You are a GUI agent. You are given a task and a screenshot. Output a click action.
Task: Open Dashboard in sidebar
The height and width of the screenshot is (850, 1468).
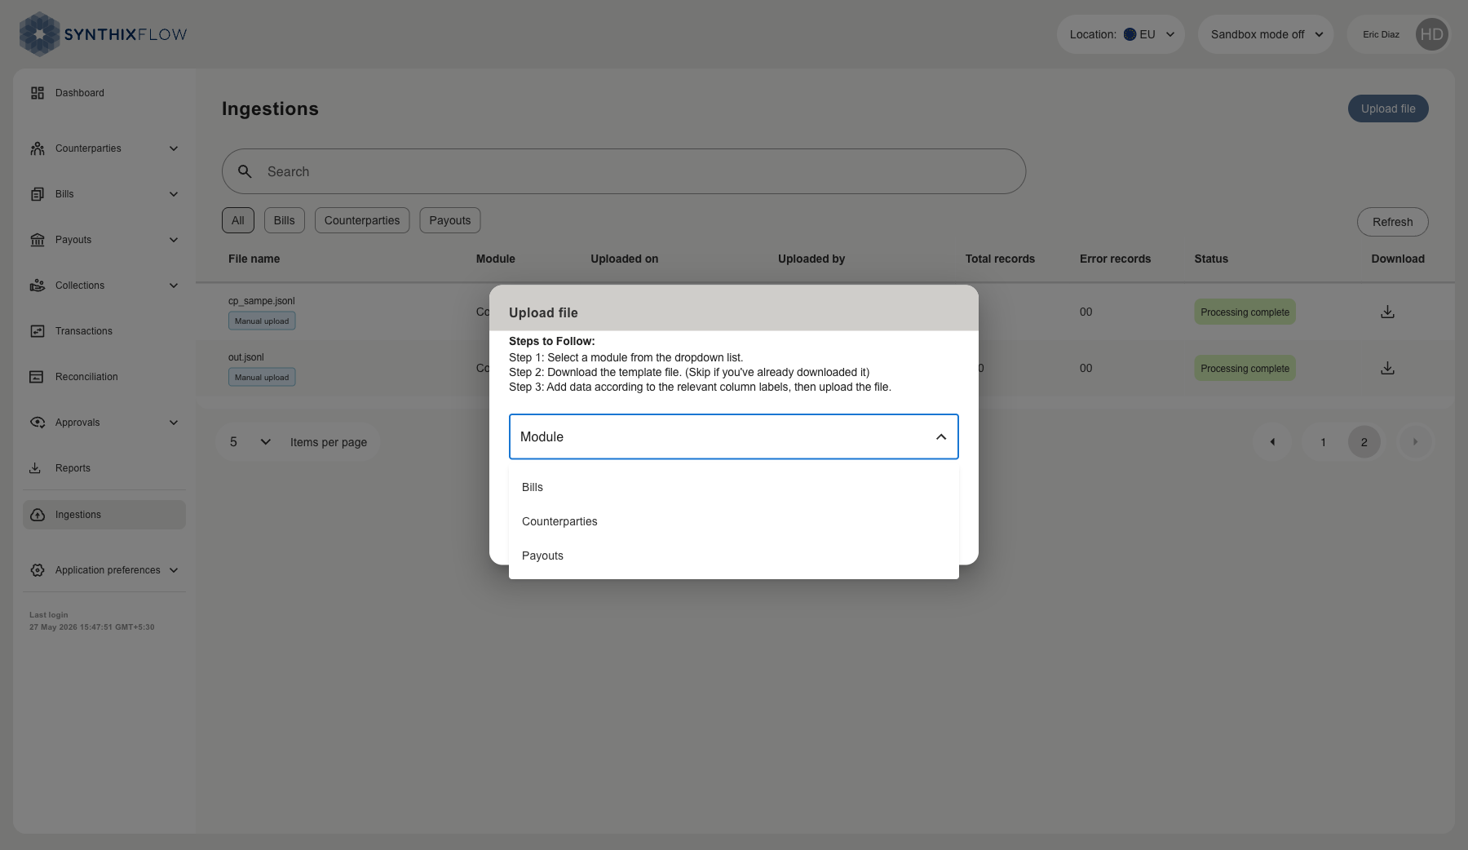(x=104, y=93)
